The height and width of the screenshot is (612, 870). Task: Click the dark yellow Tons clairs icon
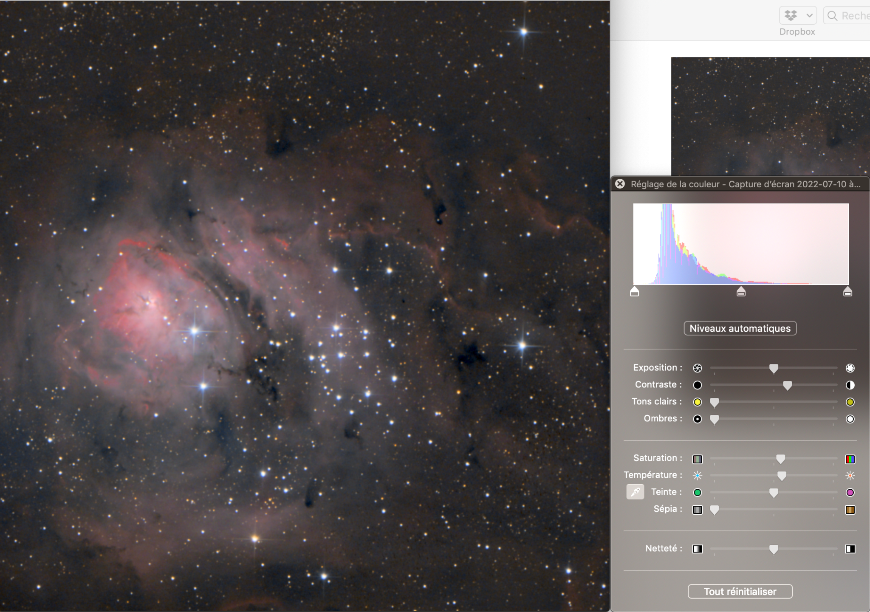[x=850, y=402]
